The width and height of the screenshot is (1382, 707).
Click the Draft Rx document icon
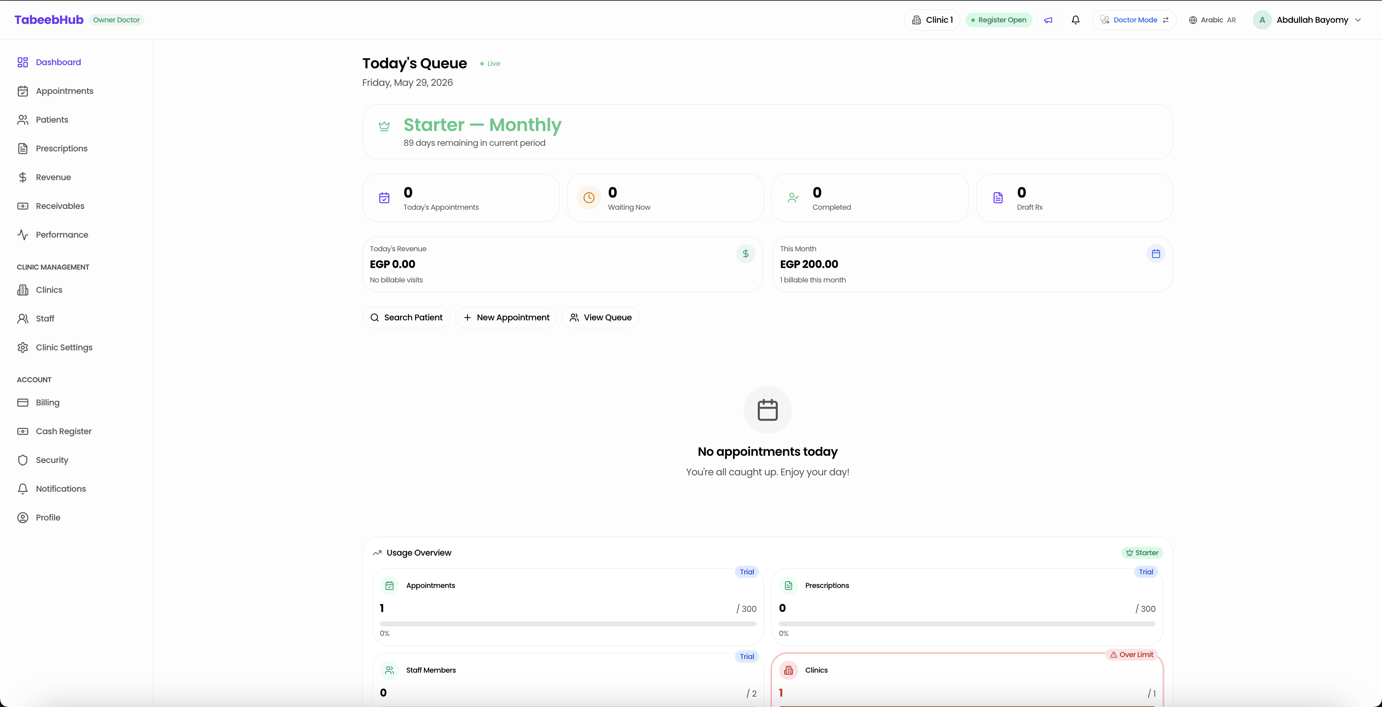click(x=998, y=198)
